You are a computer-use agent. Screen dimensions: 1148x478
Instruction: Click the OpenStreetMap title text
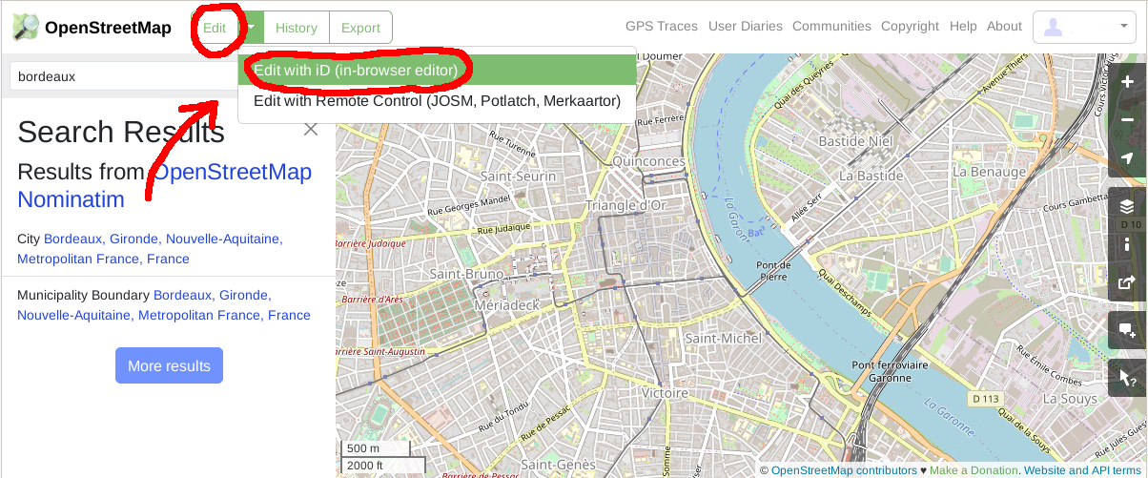(108, 28)
